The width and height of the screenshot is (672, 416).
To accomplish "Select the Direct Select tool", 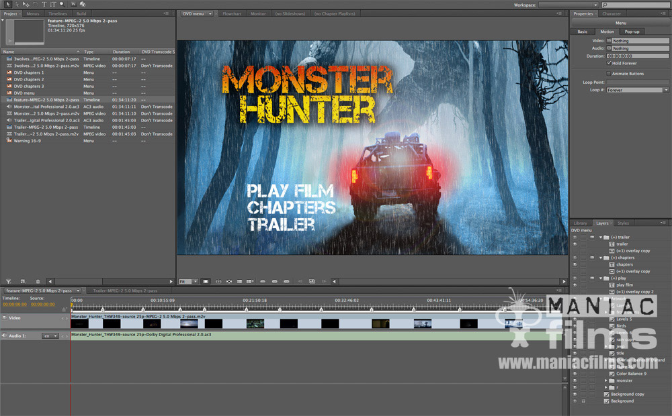I will [17, 4].
